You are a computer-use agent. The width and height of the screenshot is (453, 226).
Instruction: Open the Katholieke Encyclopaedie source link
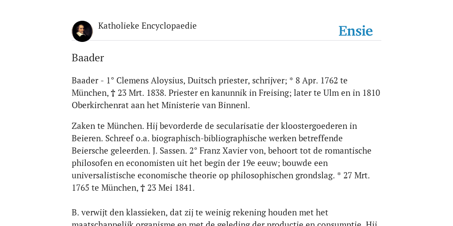click(147, 26)
